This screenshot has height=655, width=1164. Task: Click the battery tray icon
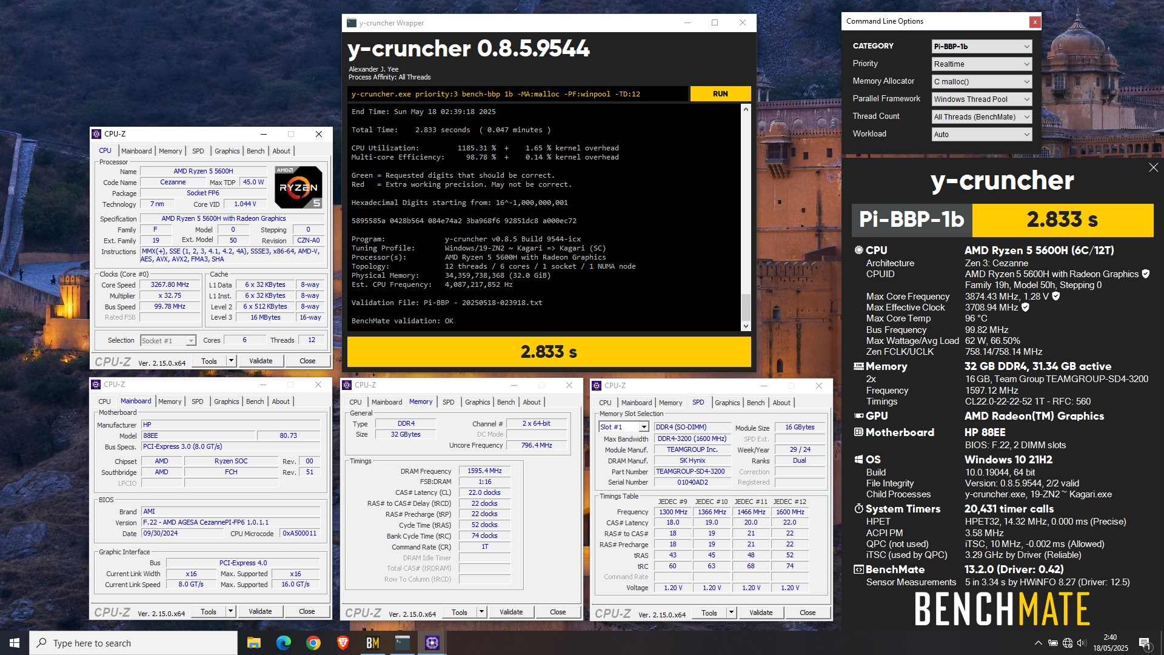click(x=1053, y=643)
